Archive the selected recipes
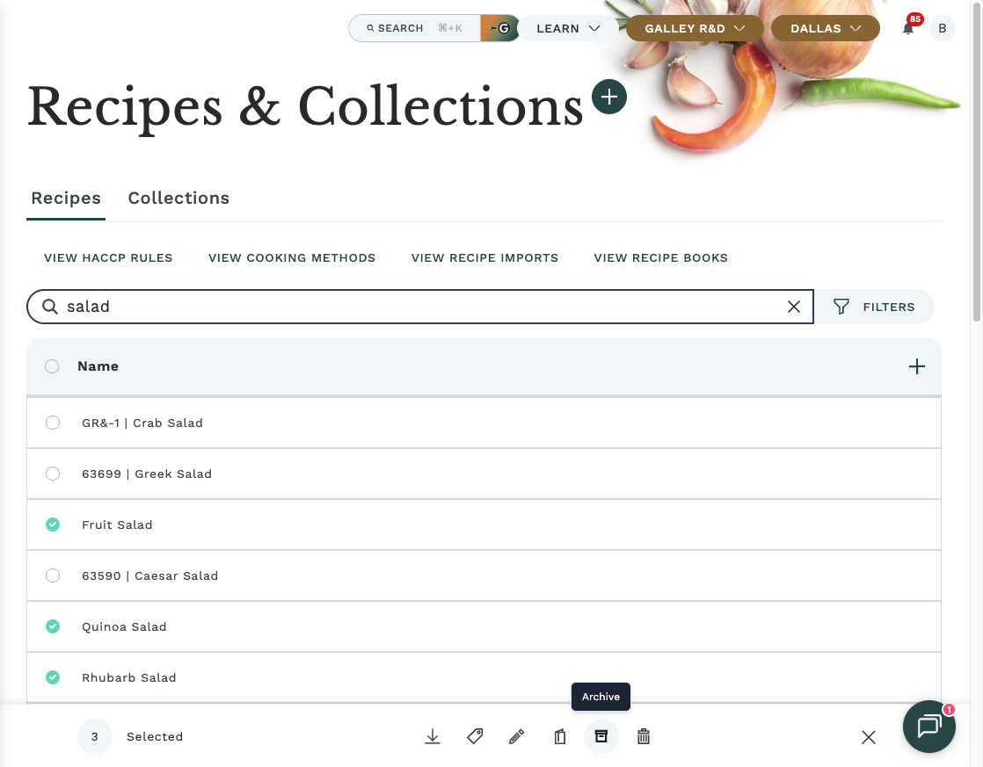Image resolution: width=983 pixels, height=767 pixels. pos(601,736)
